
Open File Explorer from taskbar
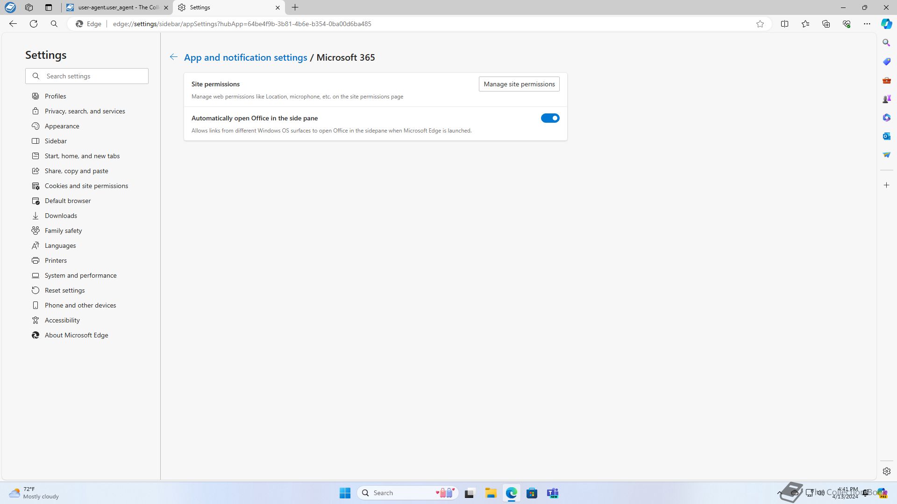tap(491, 493)
